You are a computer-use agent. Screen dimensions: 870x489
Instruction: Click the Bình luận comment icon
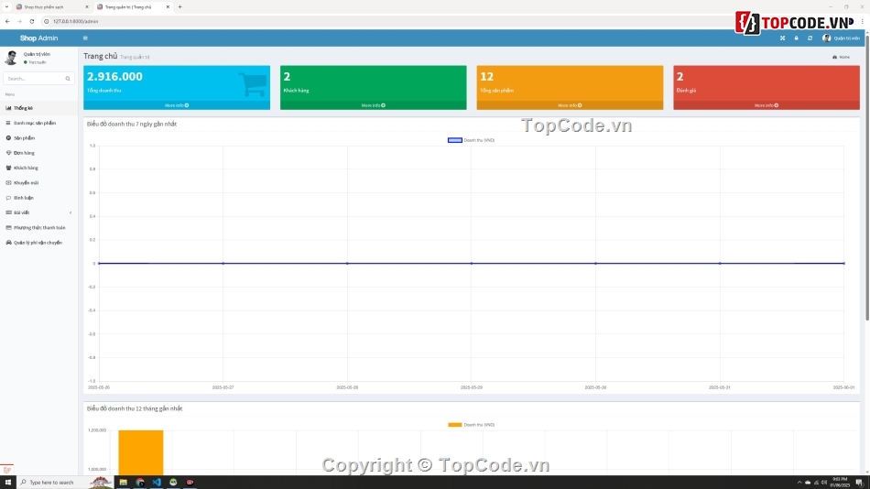(8, 198)
